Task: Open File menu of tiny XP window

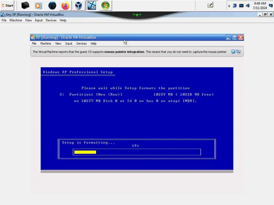Action: point(4,20)
